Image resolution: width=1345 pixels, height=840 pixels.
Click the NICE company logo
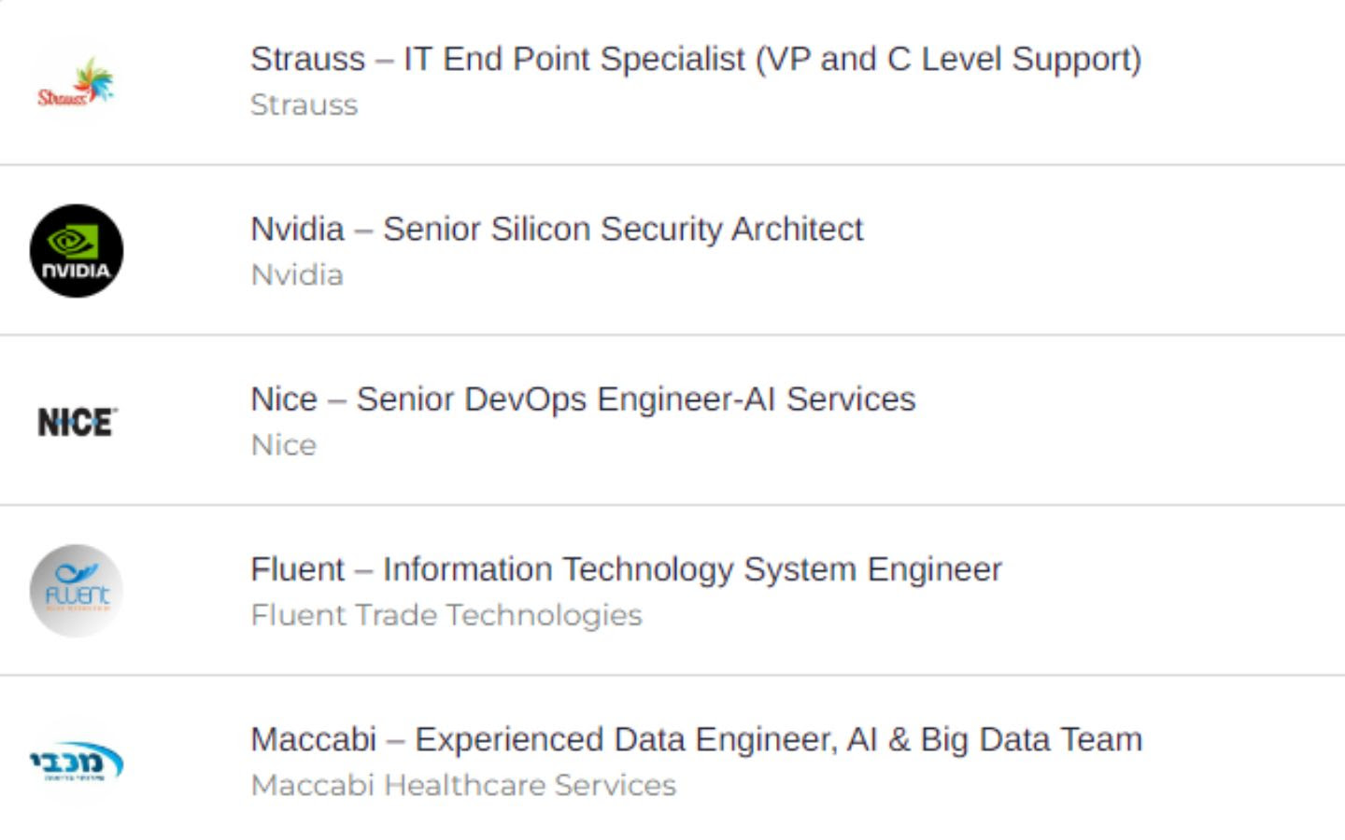point(77,422)
